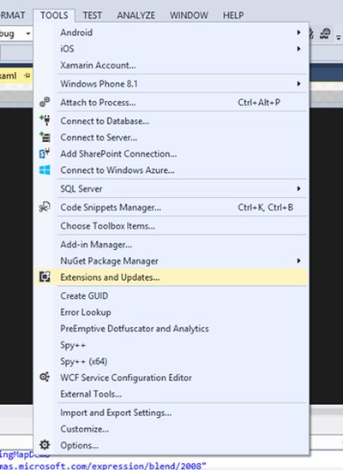The height and width of the screenshot is (470, 343).
Task: Click the Attach to Process gears icon
Action: coord(45,102)
